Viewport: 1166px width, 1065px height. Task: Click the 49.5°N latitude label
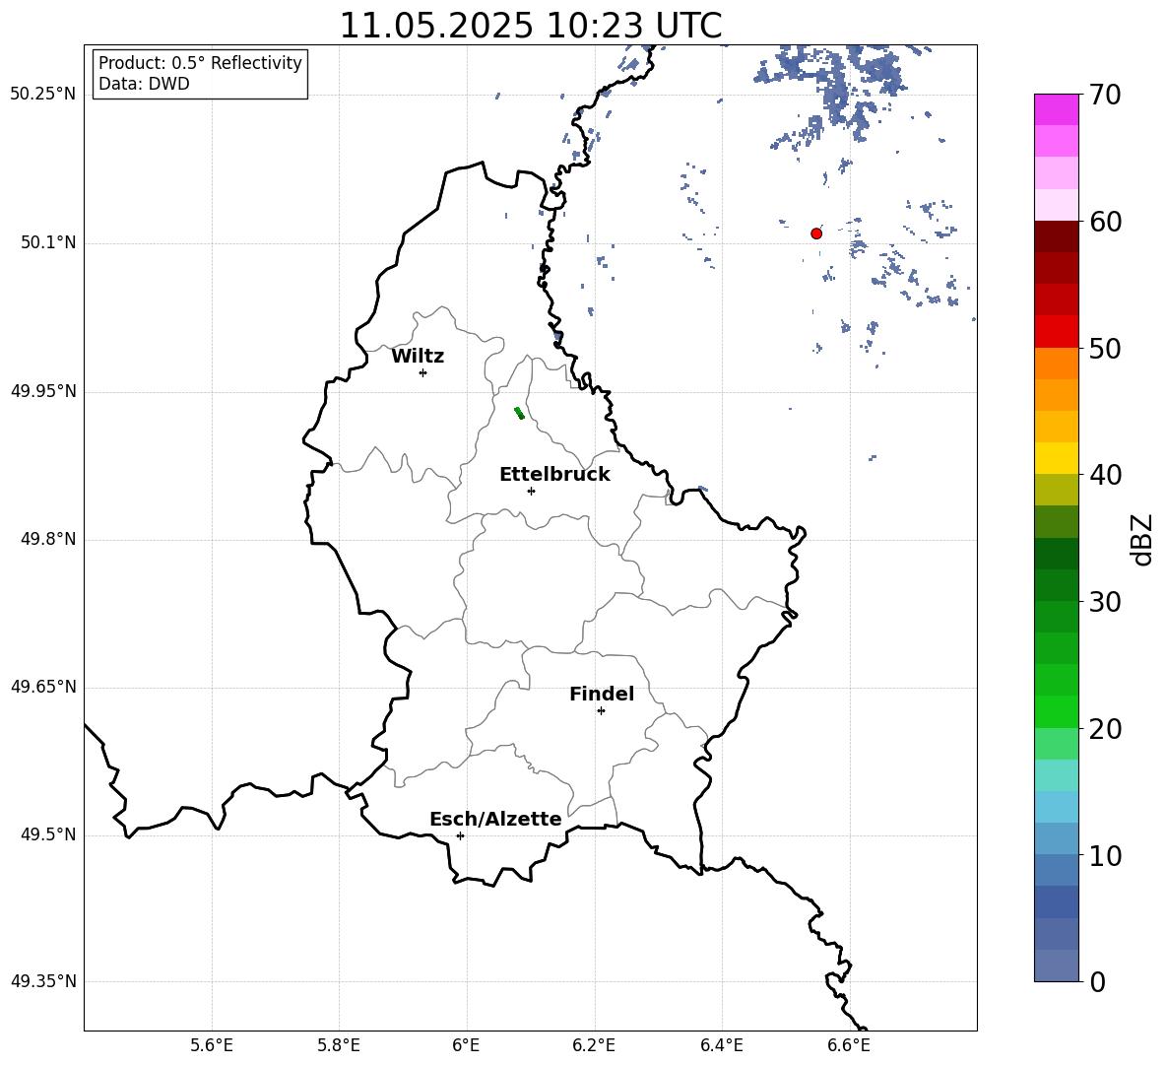[x=48, y=834]
